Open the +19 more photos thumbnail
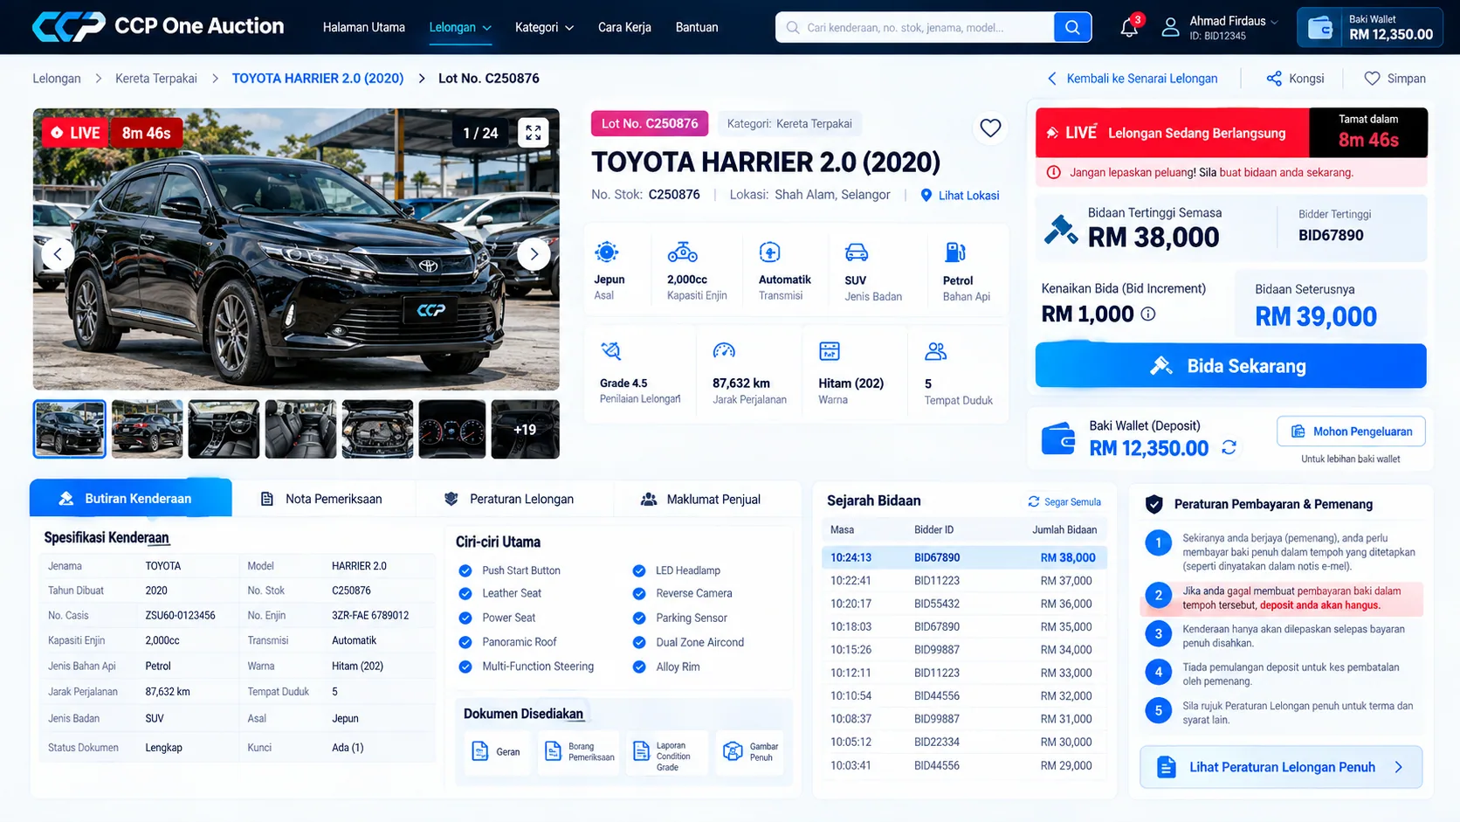Screen dimensions: 1460x822 tap(525, 429)
